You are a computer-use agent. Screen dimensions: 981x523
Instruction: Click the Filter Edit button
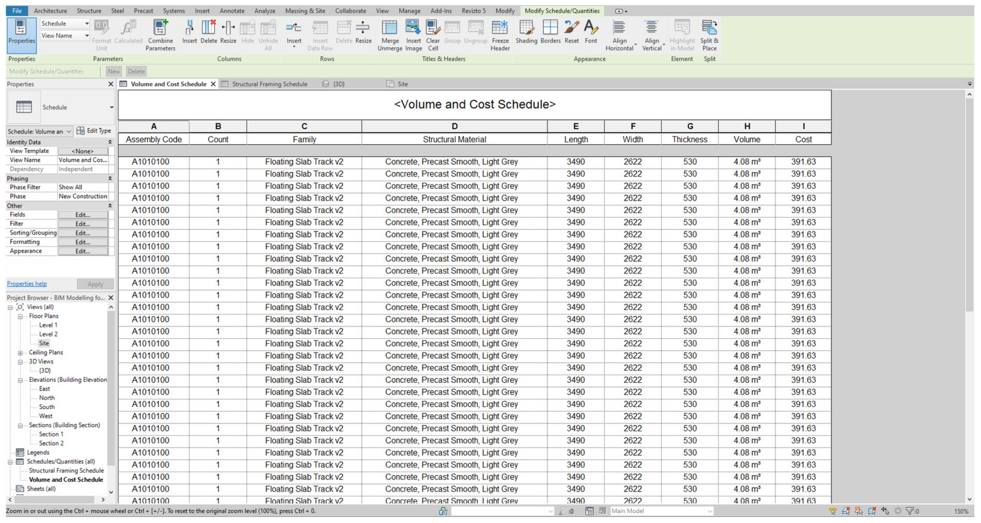83,224
